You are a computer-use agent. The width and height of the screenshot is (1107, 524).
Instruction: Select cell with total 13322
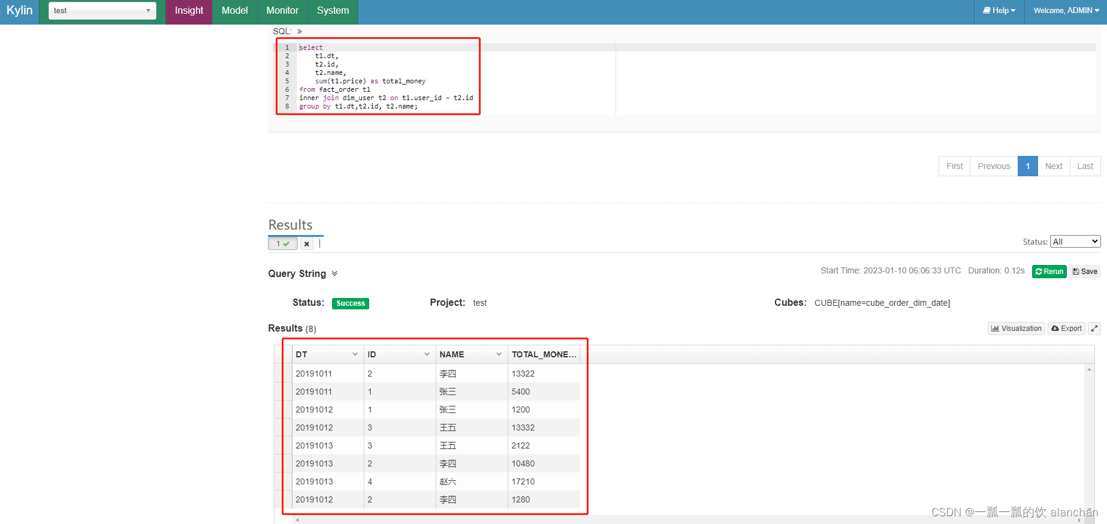(x=544, y=374)
